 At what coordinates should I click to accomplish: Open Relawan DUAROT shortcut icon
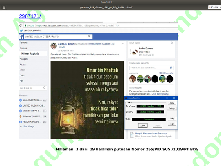coord(20,116)
